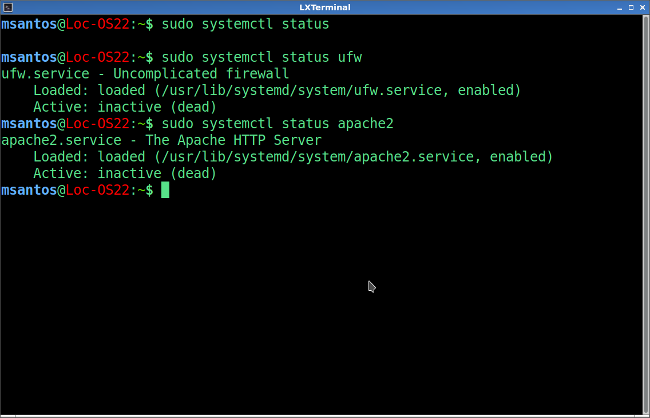Click the 'apache2.service - The Apache HTTP Server' line

click(161, 140)
